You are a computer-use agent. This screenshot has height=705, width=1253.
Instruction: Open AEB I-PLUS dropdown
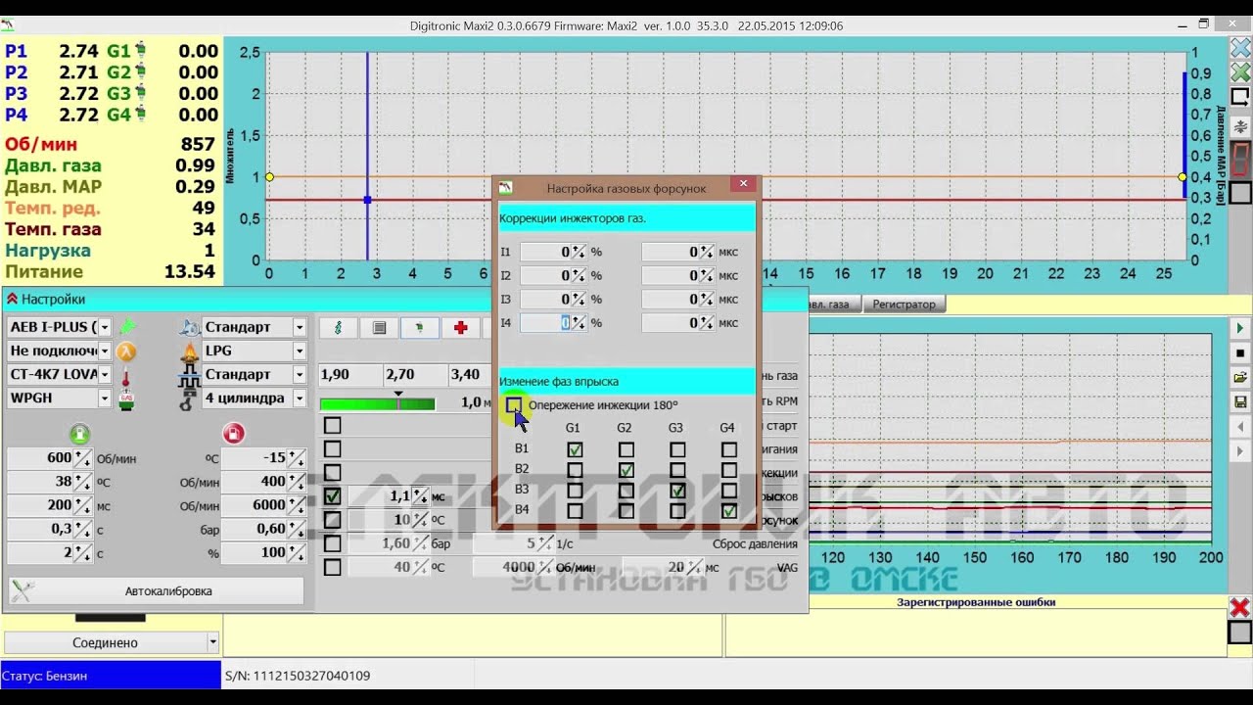[105, 327]
